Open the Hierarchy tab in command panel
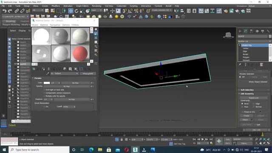This screenshot has width=272, height=153. pyautogui.click(x=251, y=31)
